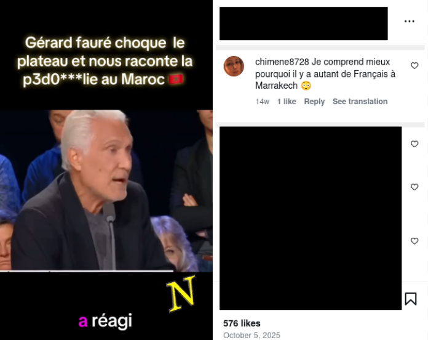View the 576 likes list

click(x=242, y=323)
